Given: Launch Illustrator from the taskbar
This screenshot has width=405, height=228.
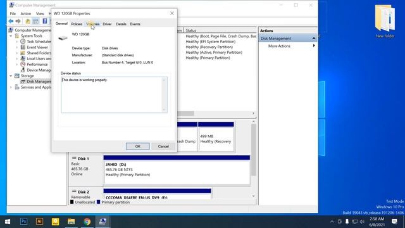Looking at the screenshot, I should point(39,222).
